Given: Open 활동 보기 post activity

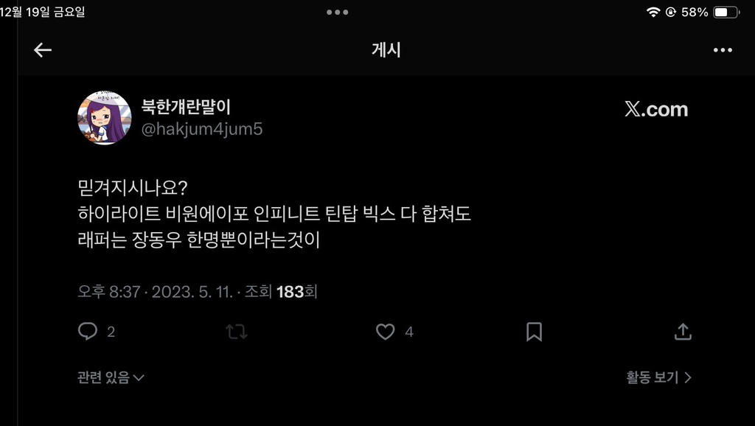Looking at the screenshot, I should pos(658,377).
